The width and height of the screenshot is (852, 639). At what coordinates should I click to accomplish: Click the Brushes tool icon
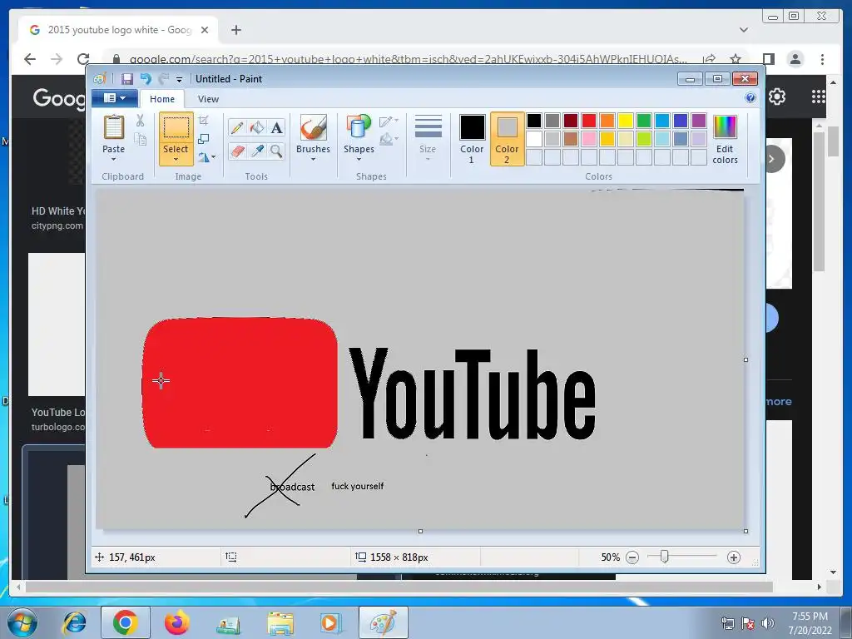pos(313,127)
